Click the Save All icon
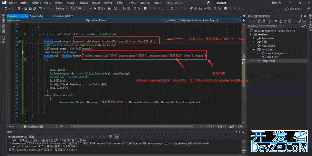The image size is (312, 156). (x=34, y=9)
